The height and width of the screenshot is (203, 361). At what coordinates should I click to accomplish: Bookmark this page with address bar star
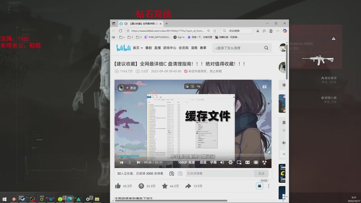(x=215, y=31)
